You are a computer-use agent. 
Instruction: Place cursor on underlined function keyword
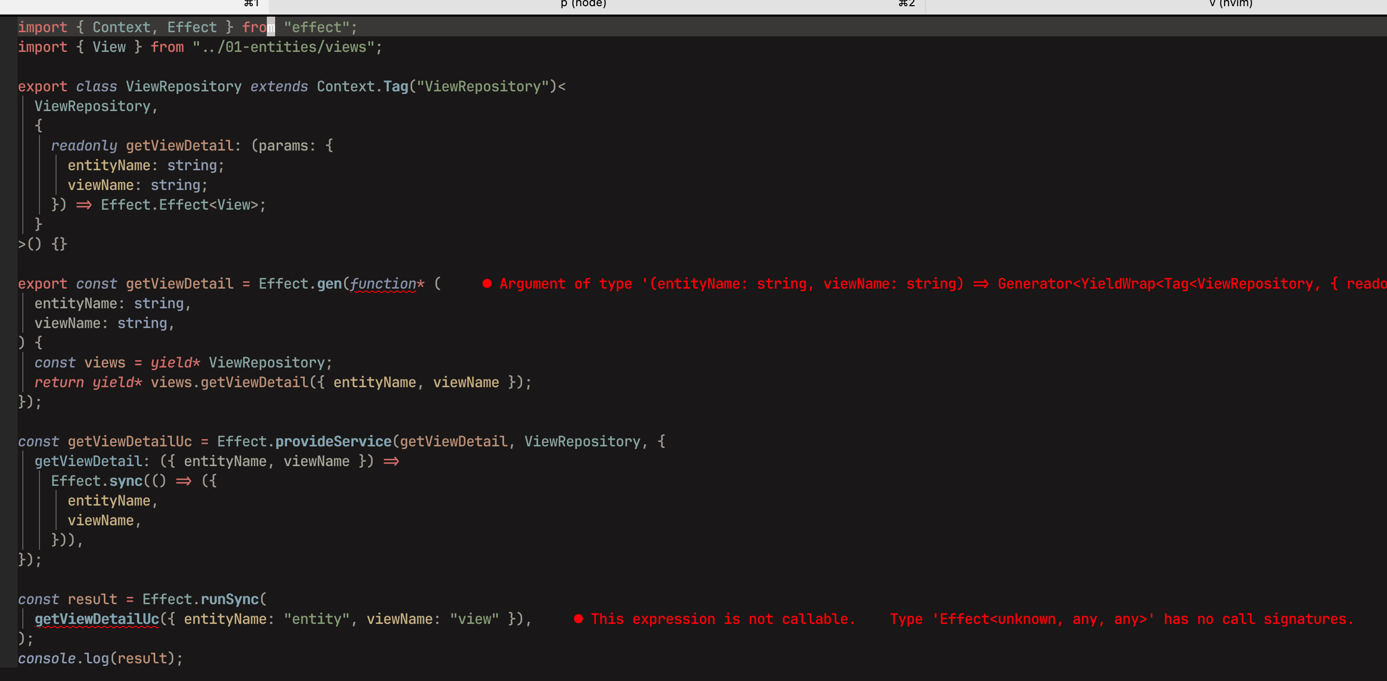[383, 284]
